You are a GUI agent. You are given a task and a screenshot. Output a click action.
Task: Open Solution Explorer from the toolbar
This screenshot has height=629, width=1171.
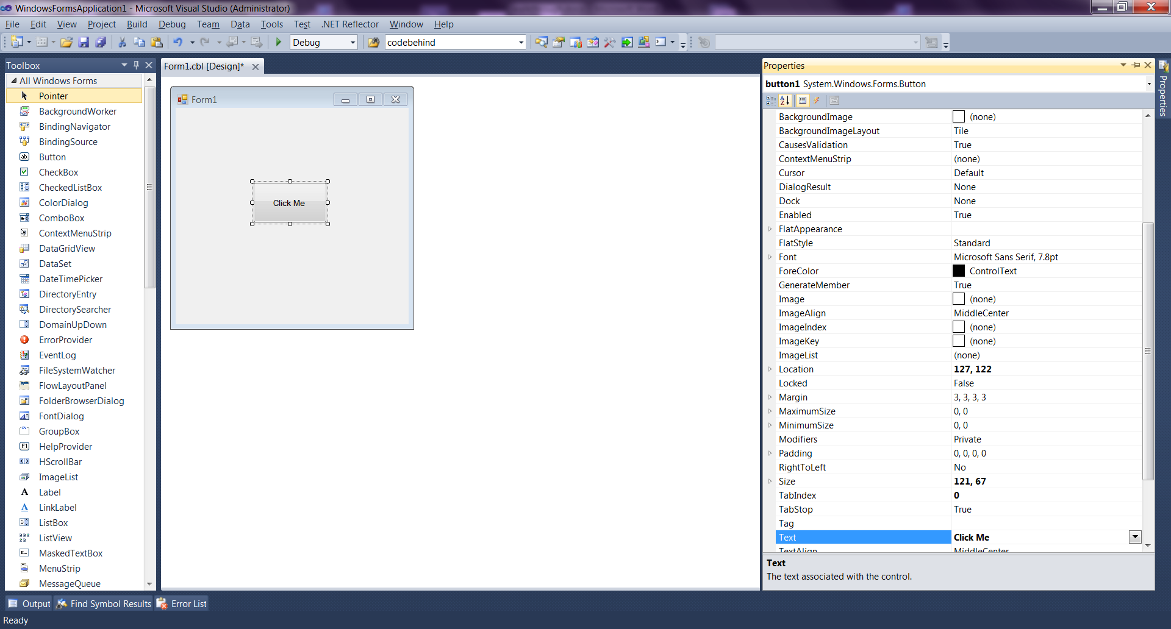541,42
